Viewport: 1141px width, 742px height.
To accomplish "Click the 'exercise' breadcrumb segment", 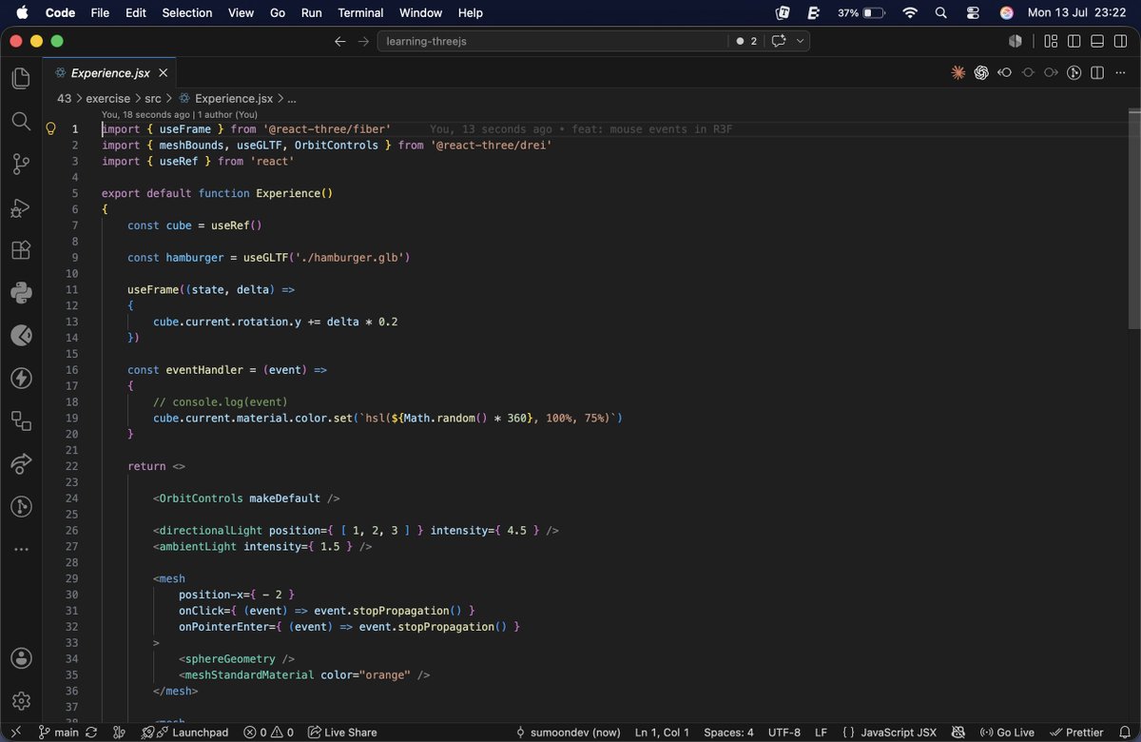I will tap(109, 98).
